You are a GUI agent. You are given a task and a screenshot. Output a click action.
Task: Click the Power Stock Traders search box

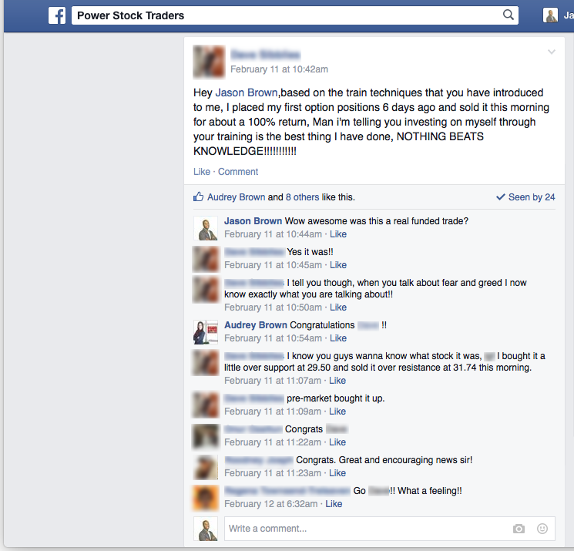(x=294, y=15)
